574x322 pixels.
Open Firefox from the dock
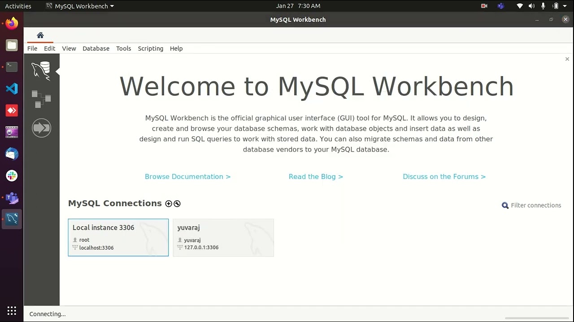pos(12,23)
